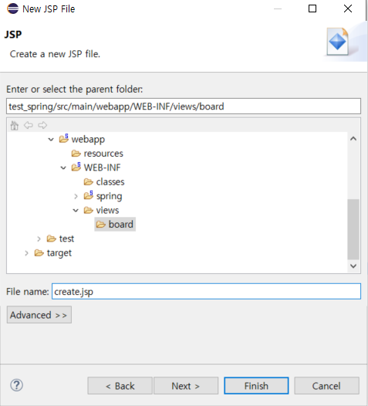Click the Eclipse logo in title bar
The image size is (368, 406).
point(13,8)
